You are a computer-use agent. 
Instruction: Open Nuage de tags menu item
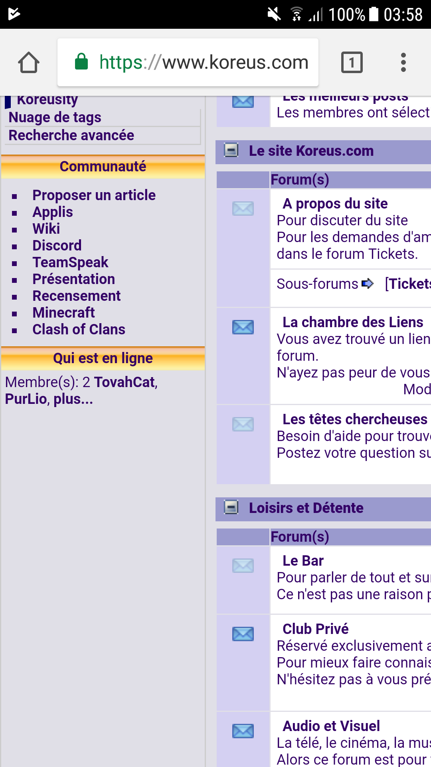(55, 117)
